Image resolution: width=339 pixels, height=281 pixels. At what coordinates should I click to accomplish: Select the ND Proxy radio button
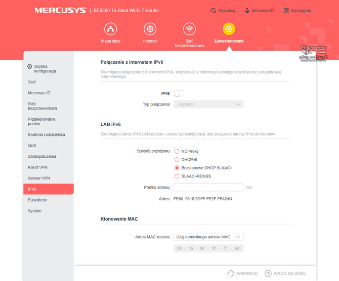(177, 151)
